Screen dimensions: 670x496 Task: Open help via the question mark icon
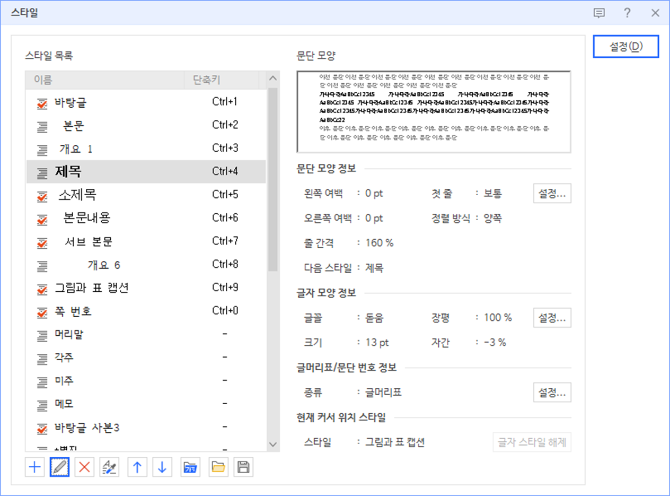[628, 13]
